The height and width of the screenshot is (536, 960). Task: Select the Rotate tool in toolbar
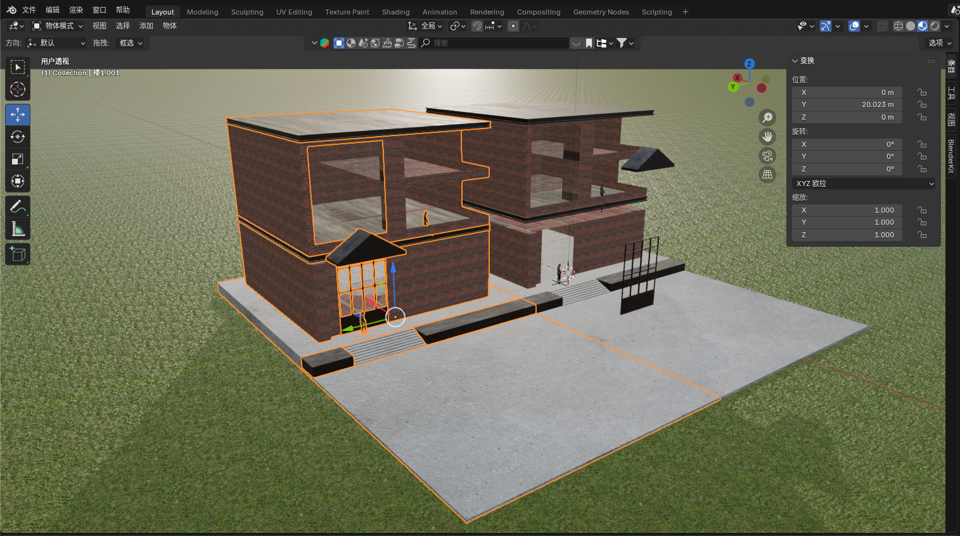18,137
